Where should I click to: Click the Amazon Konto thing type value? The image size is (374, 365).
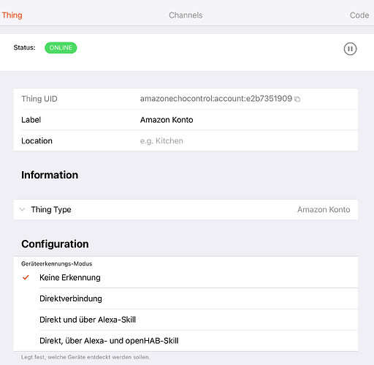coord(324,209)
